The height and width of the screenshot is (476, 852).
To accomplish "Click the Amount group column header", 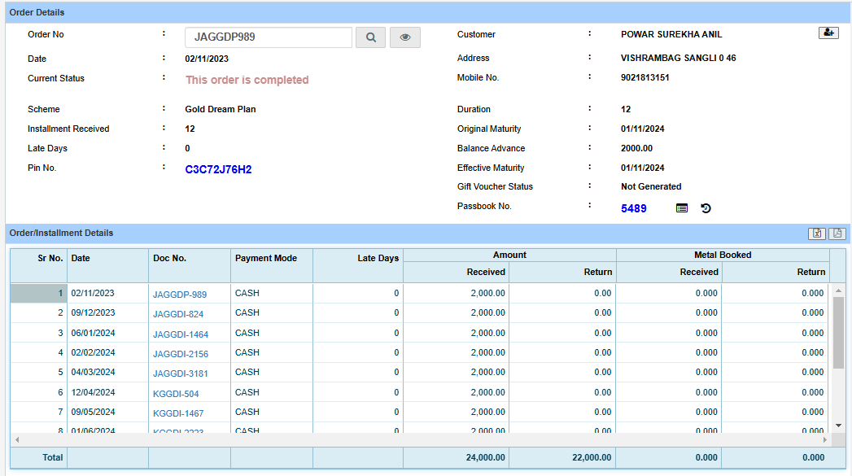I will 509,255.
